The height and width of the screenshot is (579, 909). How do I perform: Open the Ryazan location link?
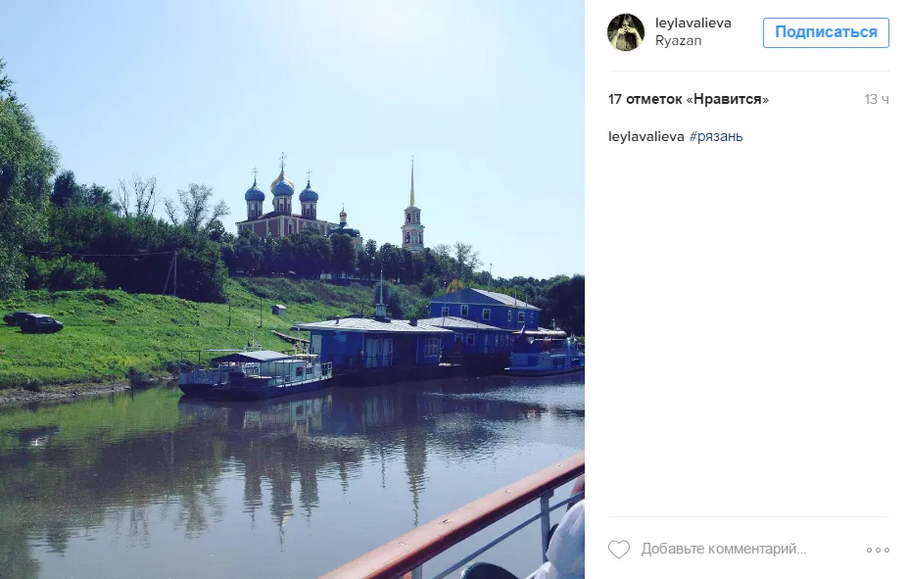(x=678, y=40)
